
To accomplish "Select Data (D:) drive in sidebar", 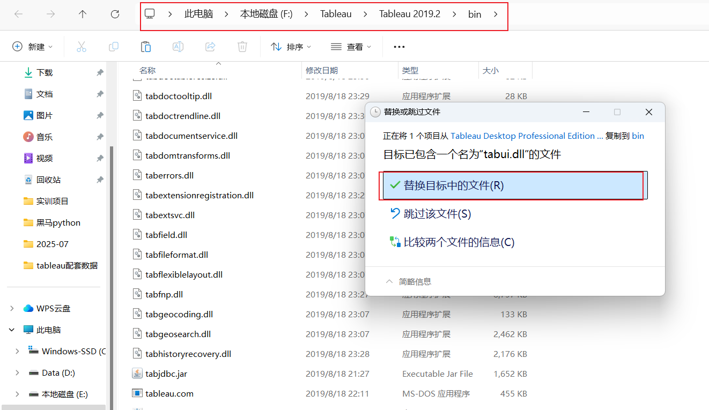I will click(58, 372).
